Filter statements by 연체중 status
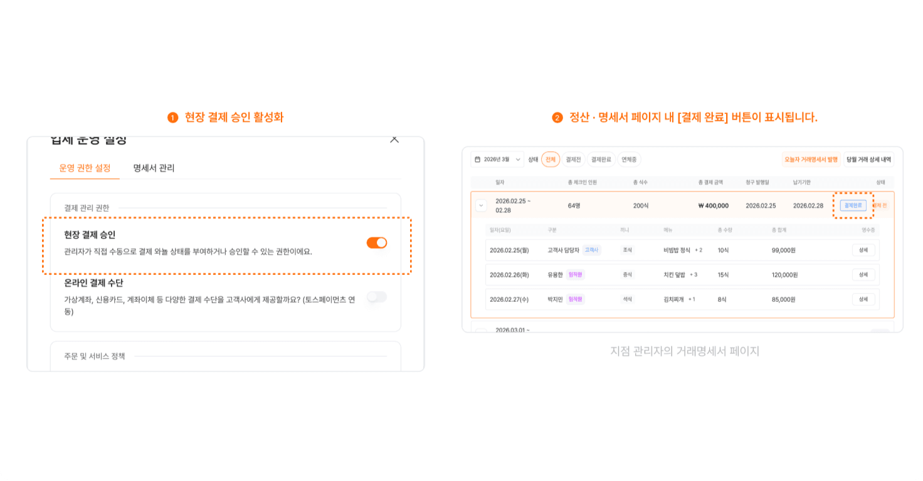This screenshot has height=481, width=923. click(629, 160)
